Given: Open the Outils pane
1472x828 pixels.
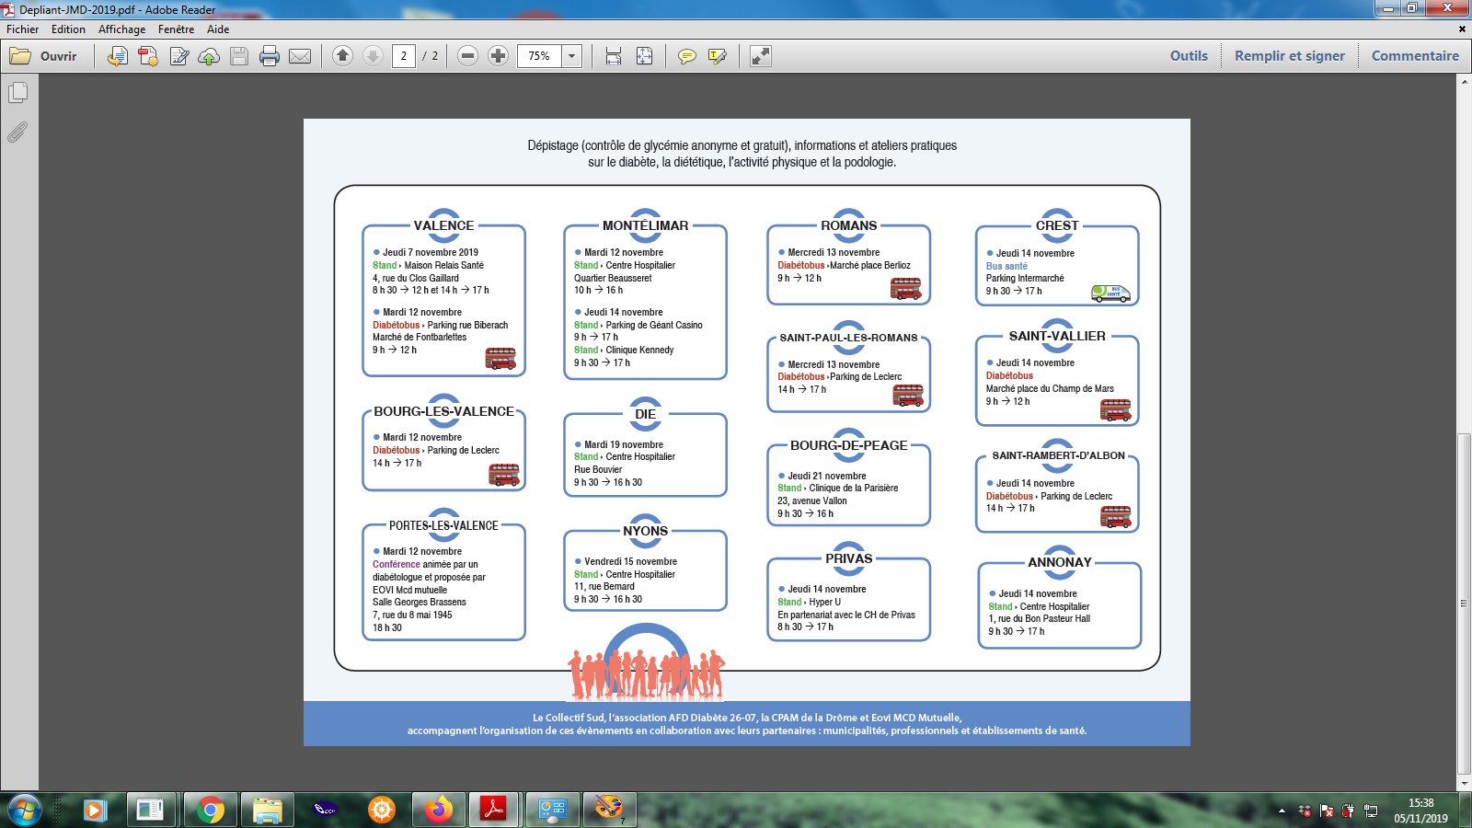Looking at the screenshot, I should [x=1189, y=56].
